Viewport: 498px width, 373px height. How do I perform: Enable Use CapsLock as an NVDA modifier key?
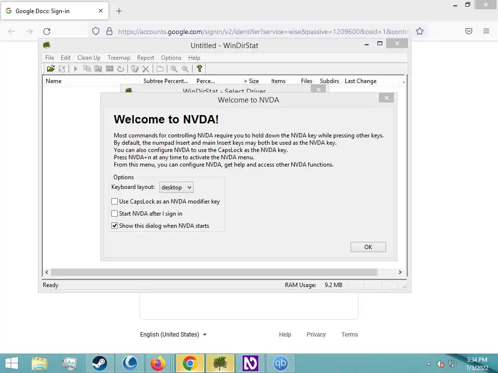pos(115,202)
